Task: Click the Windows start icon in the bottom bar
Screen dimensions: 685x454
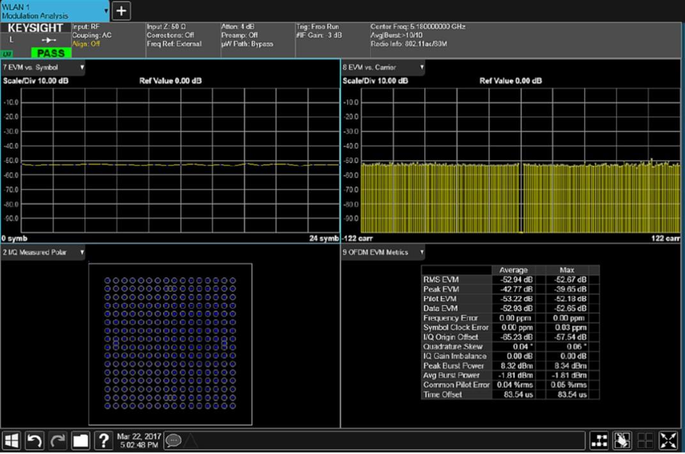Action: tap(12, 440)
